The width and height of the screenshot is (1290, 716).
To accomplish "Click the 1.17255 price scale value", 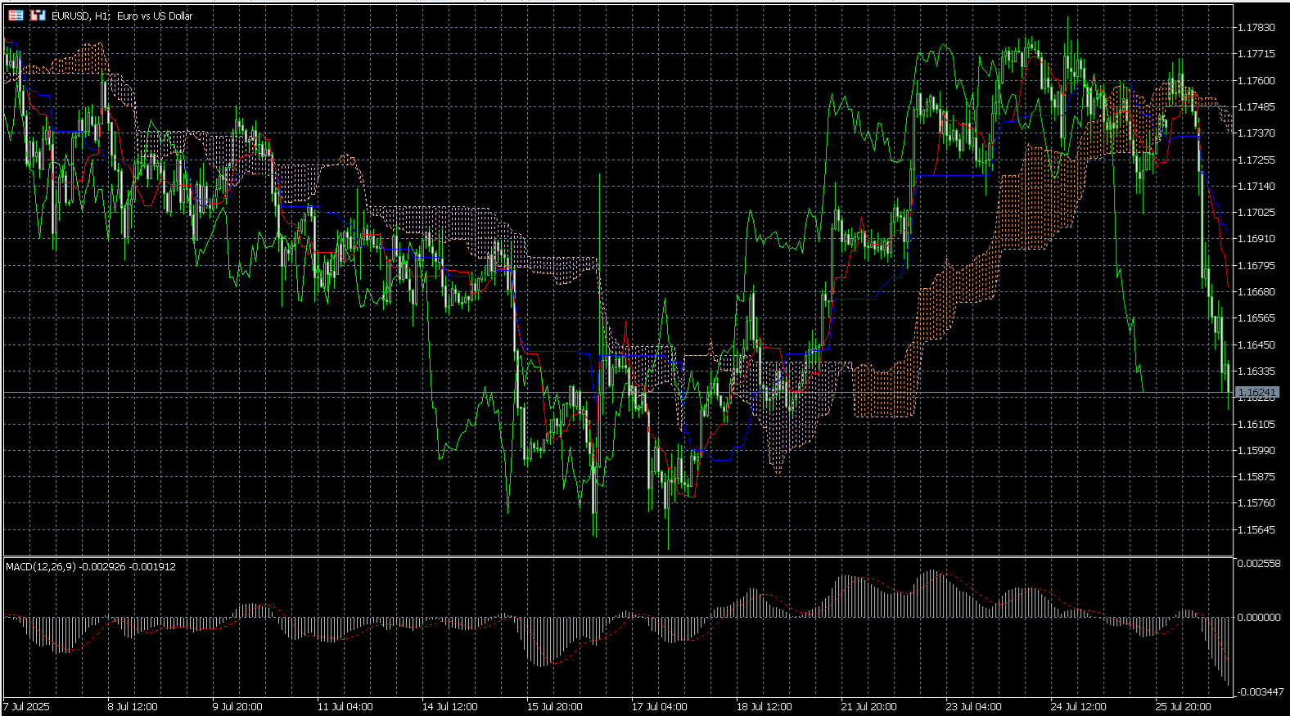I will click(1256, 160).
